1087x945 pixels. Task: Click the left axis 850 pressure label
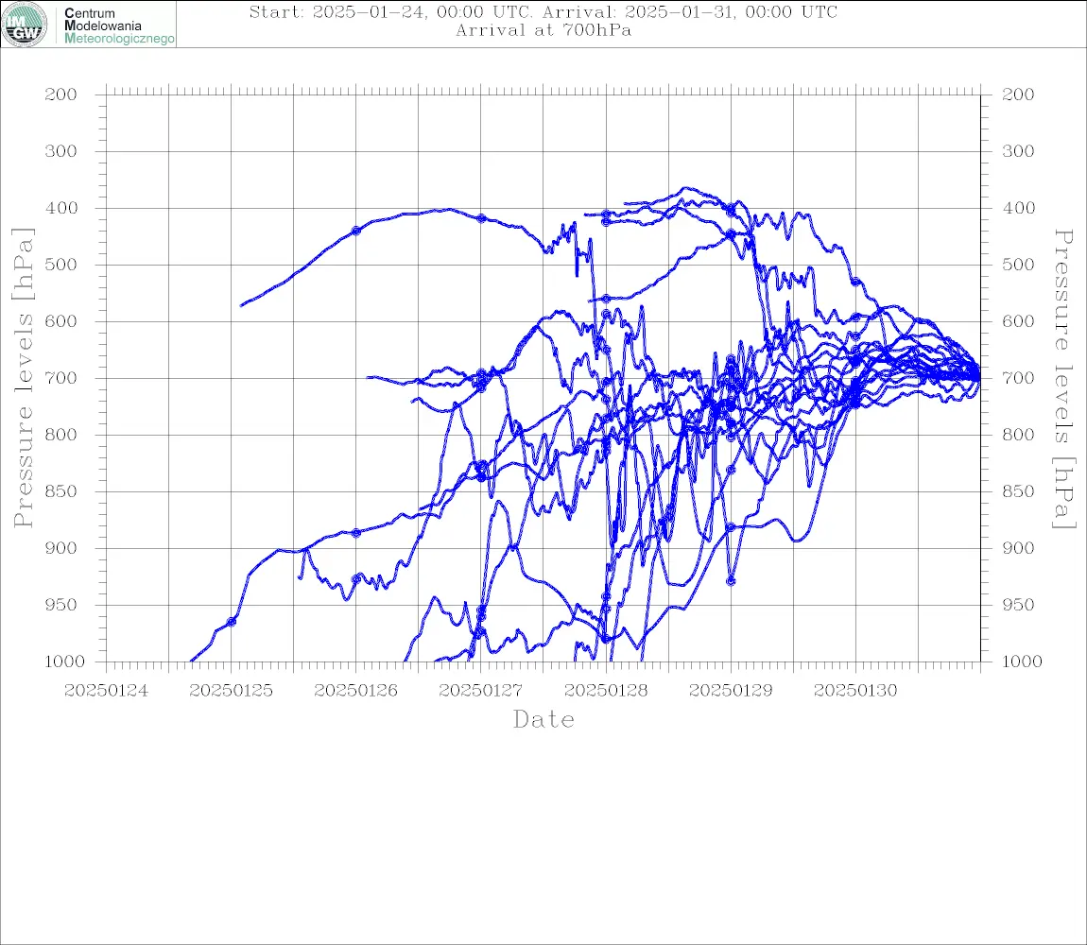[61, 491]
